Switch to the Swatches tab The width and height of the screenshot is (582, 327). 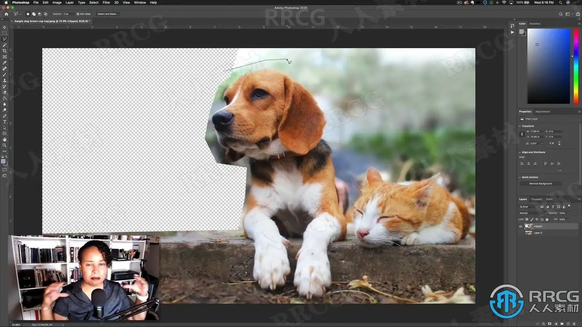535,24
